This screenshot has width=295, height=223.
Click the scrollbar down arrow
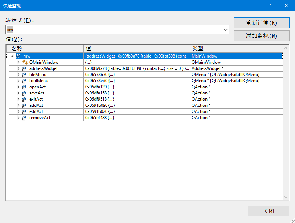coord(286,197)
